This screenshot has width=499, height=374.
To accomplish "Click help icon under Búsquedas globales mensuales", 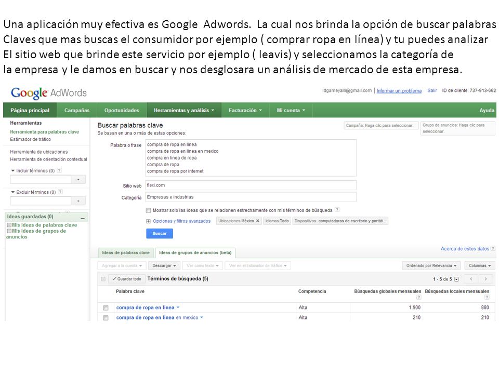I will point(419,297).
